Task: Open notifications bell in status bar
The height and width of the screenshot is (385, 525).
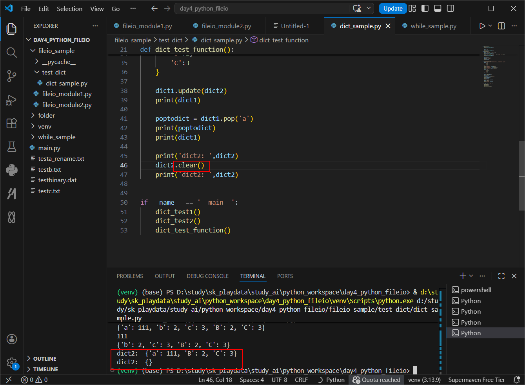Action: tap(517, 380)
